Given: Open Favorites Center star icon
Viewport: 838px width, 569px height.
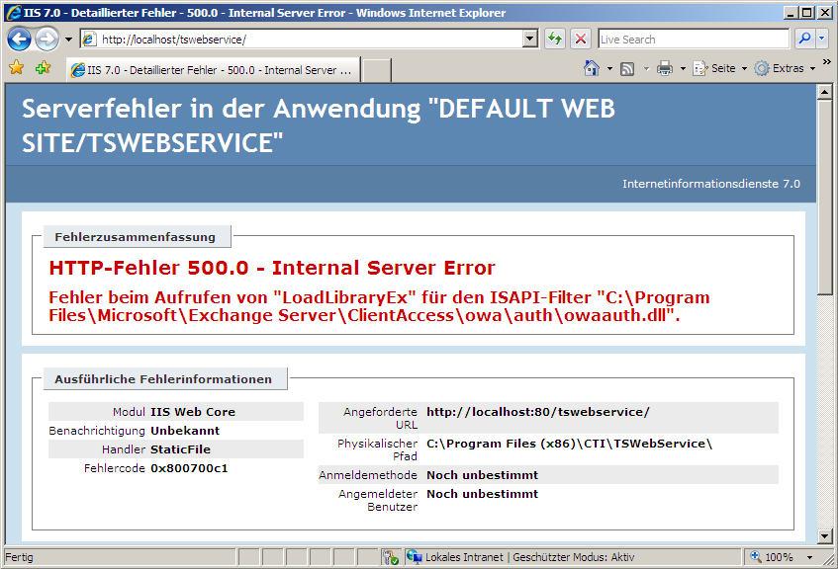Looking at the screenshot, I should pyautogui.click(x=17, y=68).
